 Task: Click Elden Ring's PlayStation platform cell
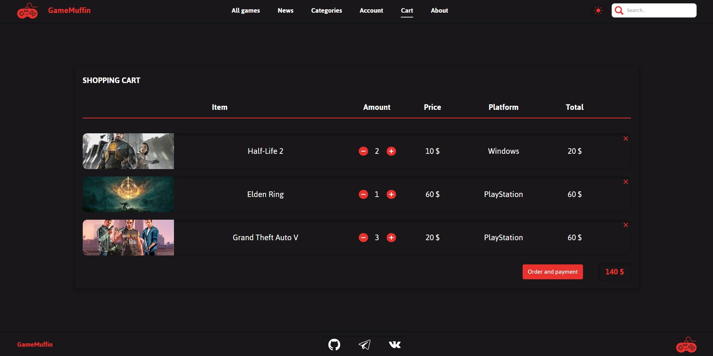pos(504,194)
